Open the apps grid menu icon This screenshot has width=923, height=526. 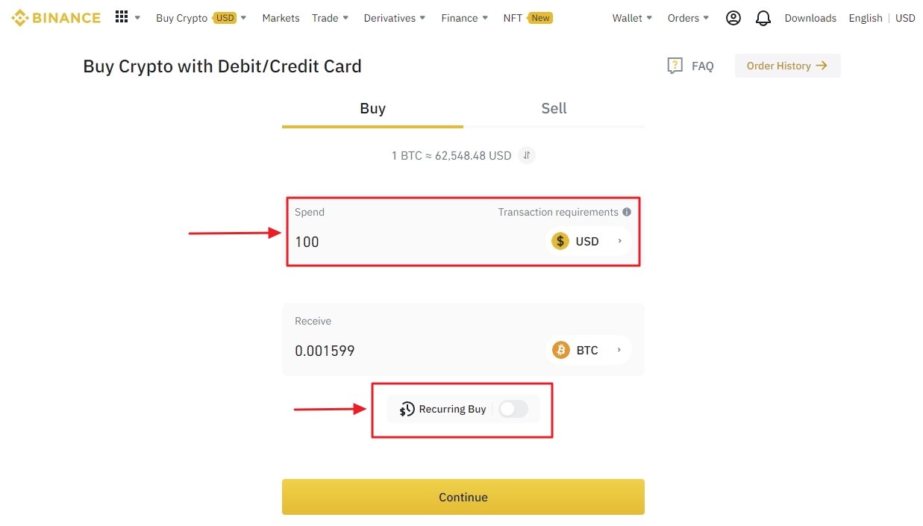[x=119, y=16]
